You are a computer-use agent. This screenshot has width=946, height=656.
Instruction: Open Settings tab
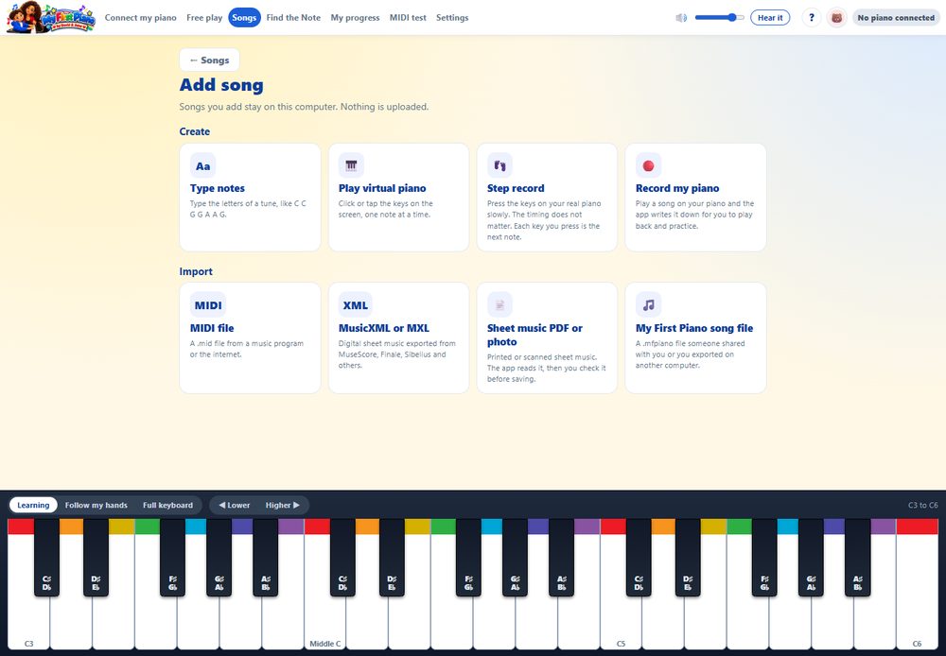(452, 17)
